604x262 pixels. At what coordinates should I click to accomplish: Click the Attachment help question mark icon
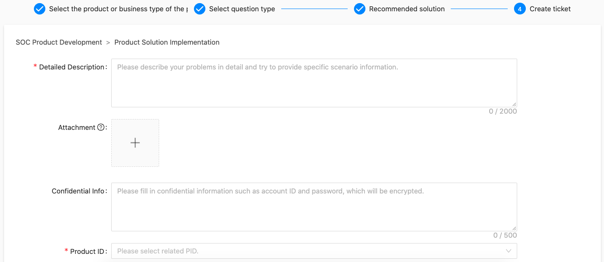tap(101, 128)
